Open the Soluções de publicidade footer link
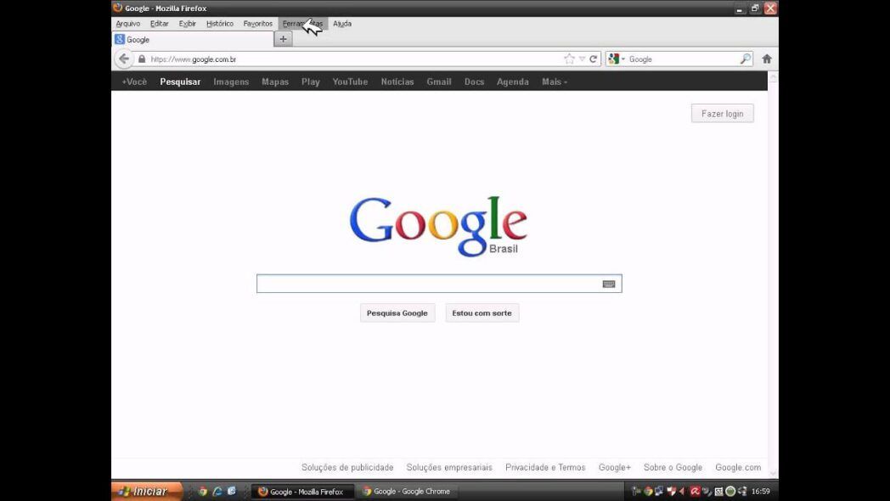The width and height of the screenshot is (890, 501). click(x=347, y=468)
